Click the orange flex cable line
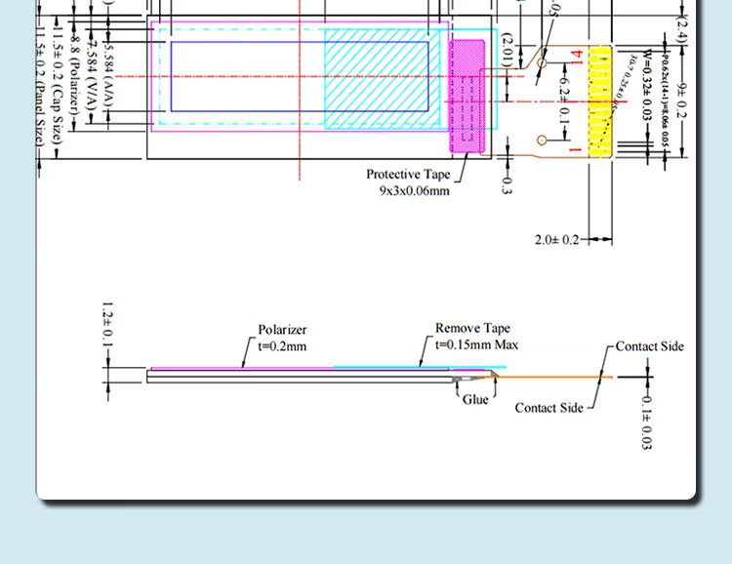Viewport: 732px width, 564px height. point(556,377)
